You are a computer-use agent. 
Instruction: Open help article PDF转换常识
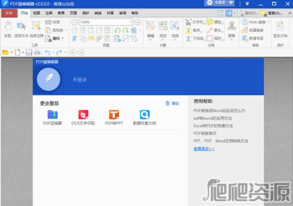coord(205,133)
